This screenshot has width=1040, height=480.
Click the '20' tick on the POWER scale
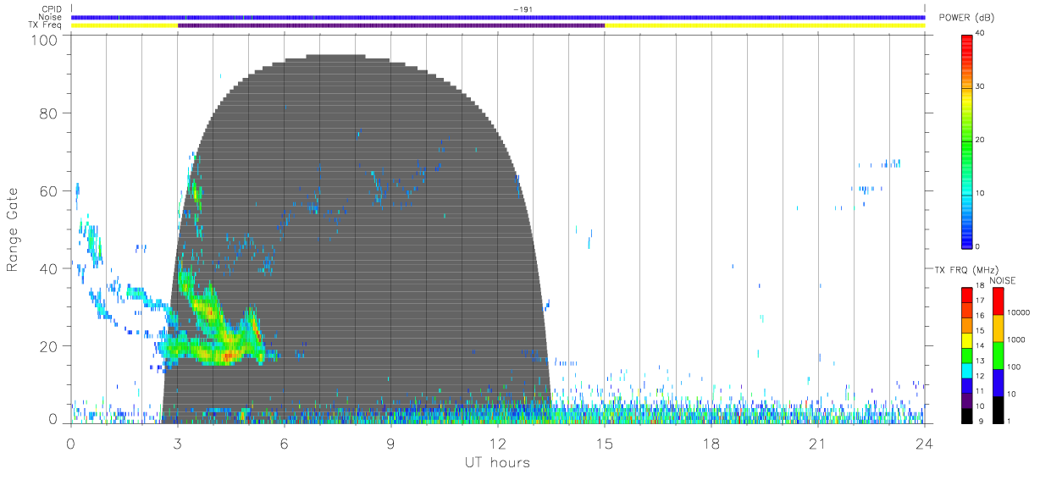pos(981,141)
